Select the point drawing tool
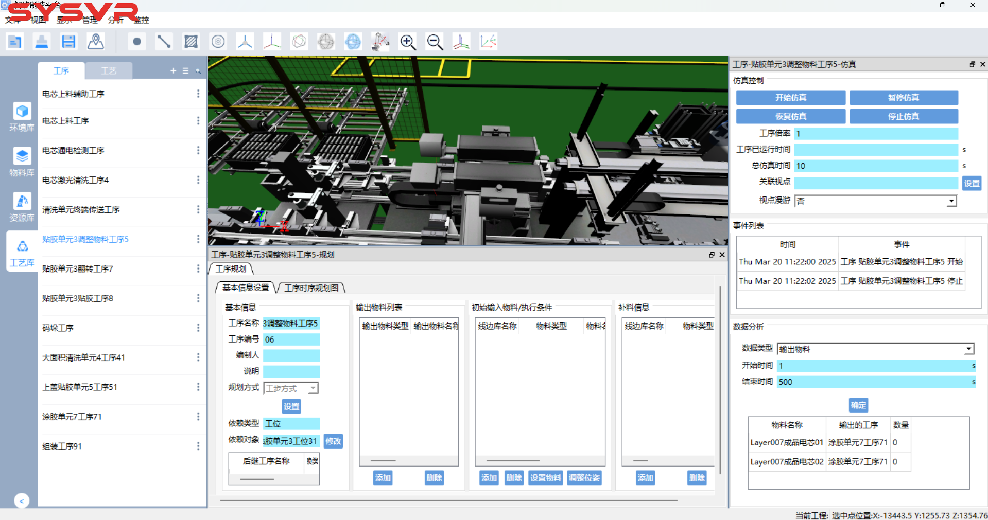The height and width of the screenshot is (520, 988). point(137,42)
